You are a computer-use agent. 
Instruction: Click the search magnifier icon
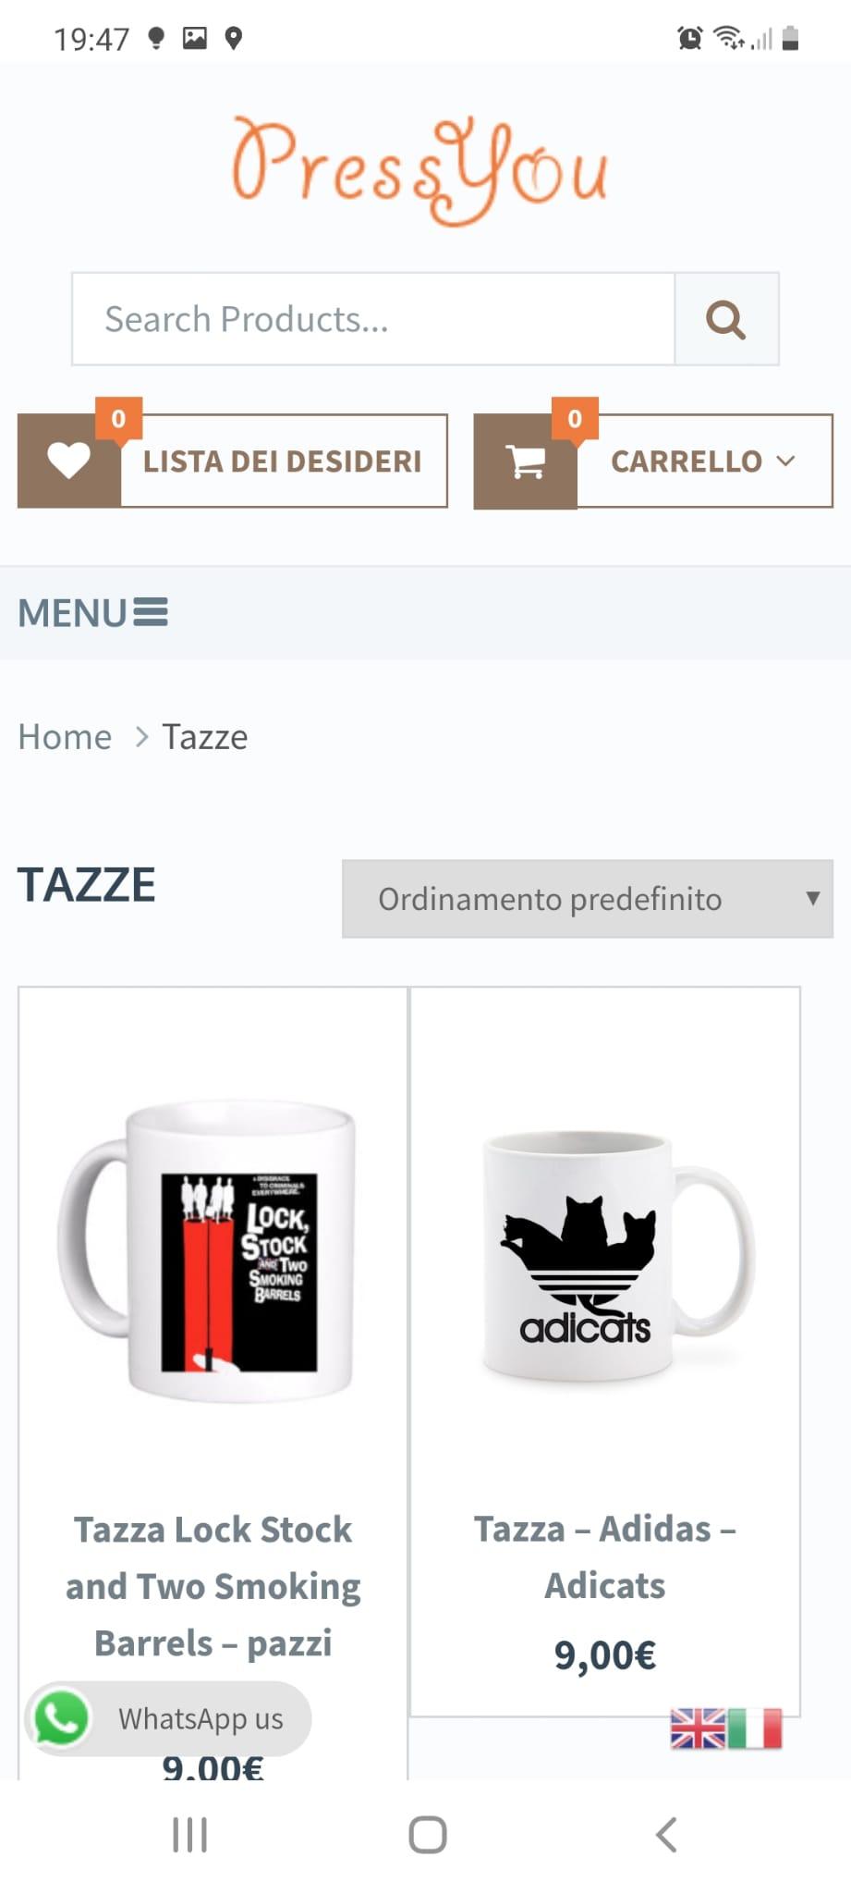point(726,320)
